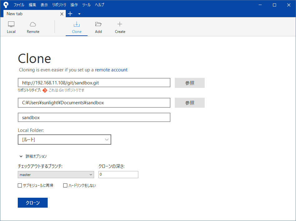The width and height of the screenshot is (296, 221).
Task: Click the Add folder icon
Action: pyautogui.click(x=98, y=25)
